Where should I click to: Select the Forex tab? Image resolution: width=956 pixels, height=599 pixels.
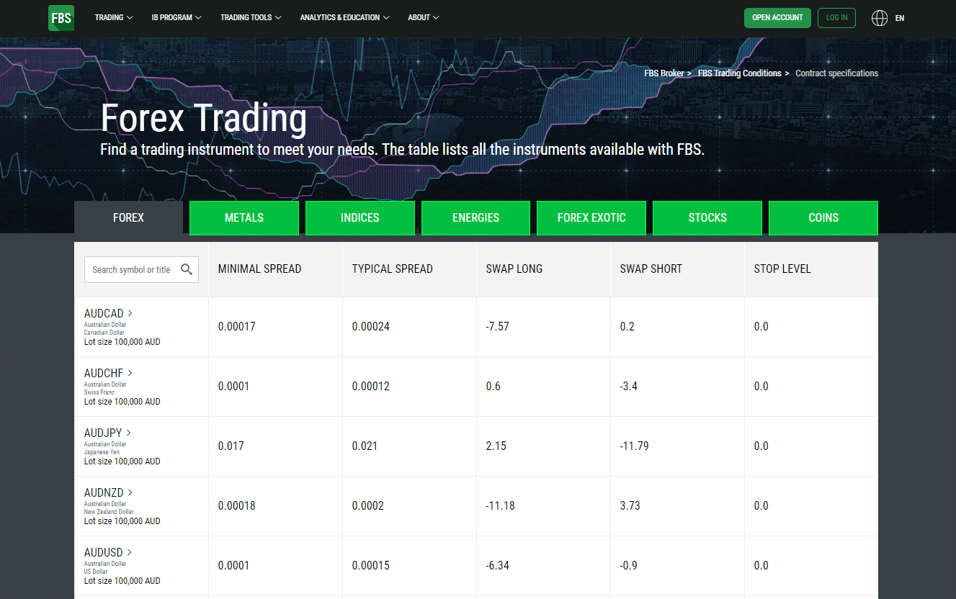[128, 217]
